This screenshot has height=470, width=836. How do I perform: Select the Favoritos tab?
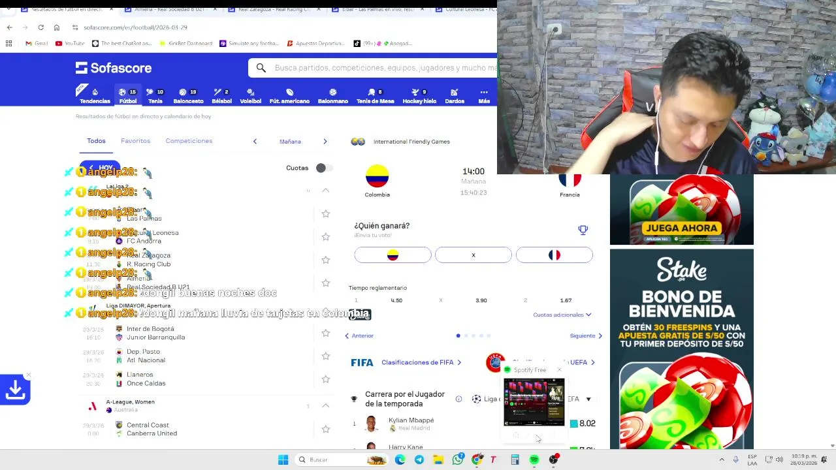click(x=135, y=141)
